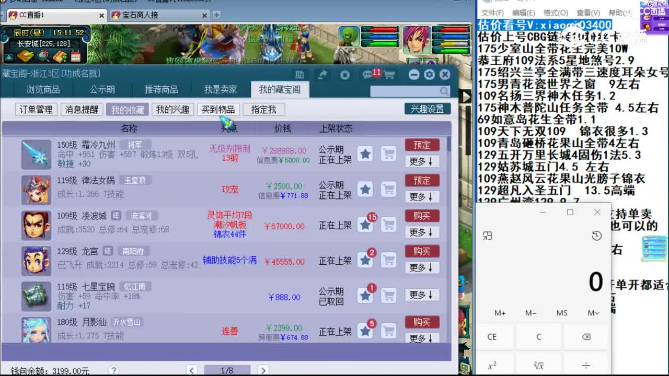Switch to the 公示期 tab

pyautogui.click(x=102, y=89)
